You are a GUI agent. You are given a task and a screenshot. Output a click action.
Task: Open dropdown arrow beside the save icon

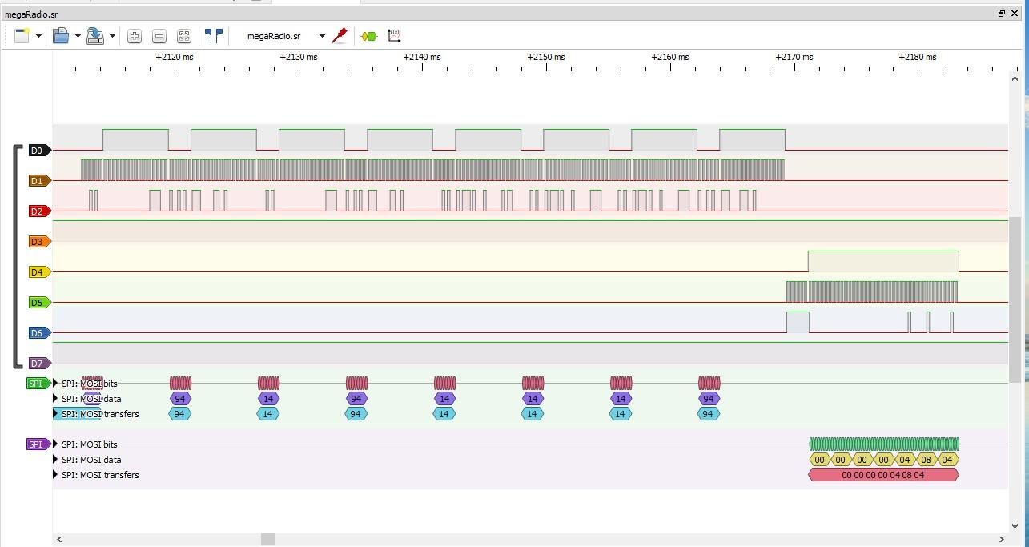pyautogui.click(x=112, y=36)
